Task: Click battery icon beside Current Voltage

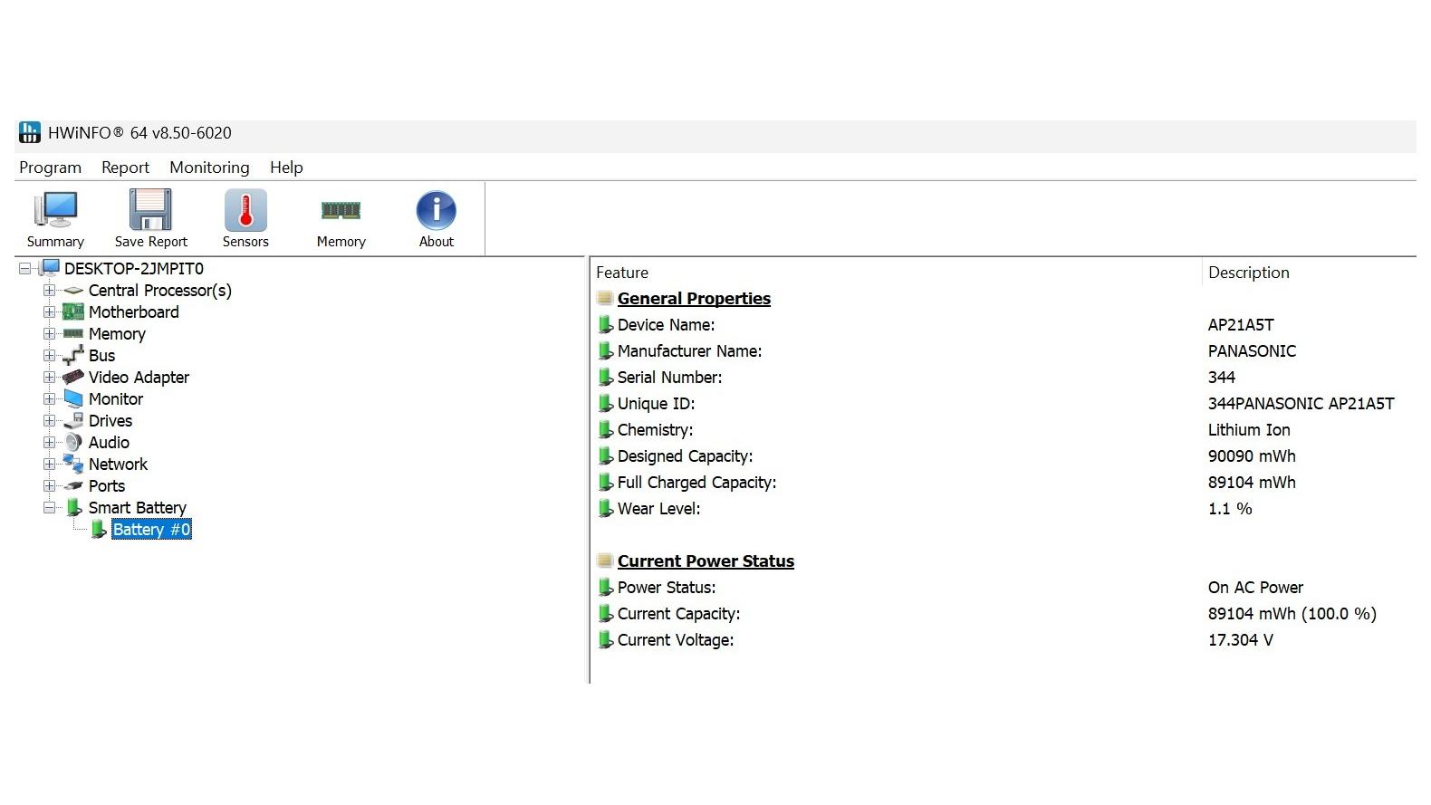Action: pyautogui.click(x=606, y=639)
